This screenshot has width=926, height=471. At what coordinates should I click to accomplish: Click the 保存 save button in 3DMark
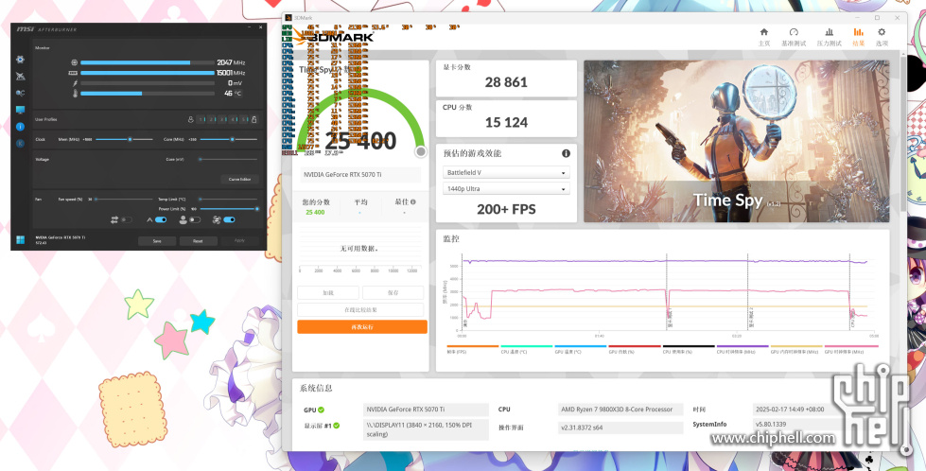393,293
